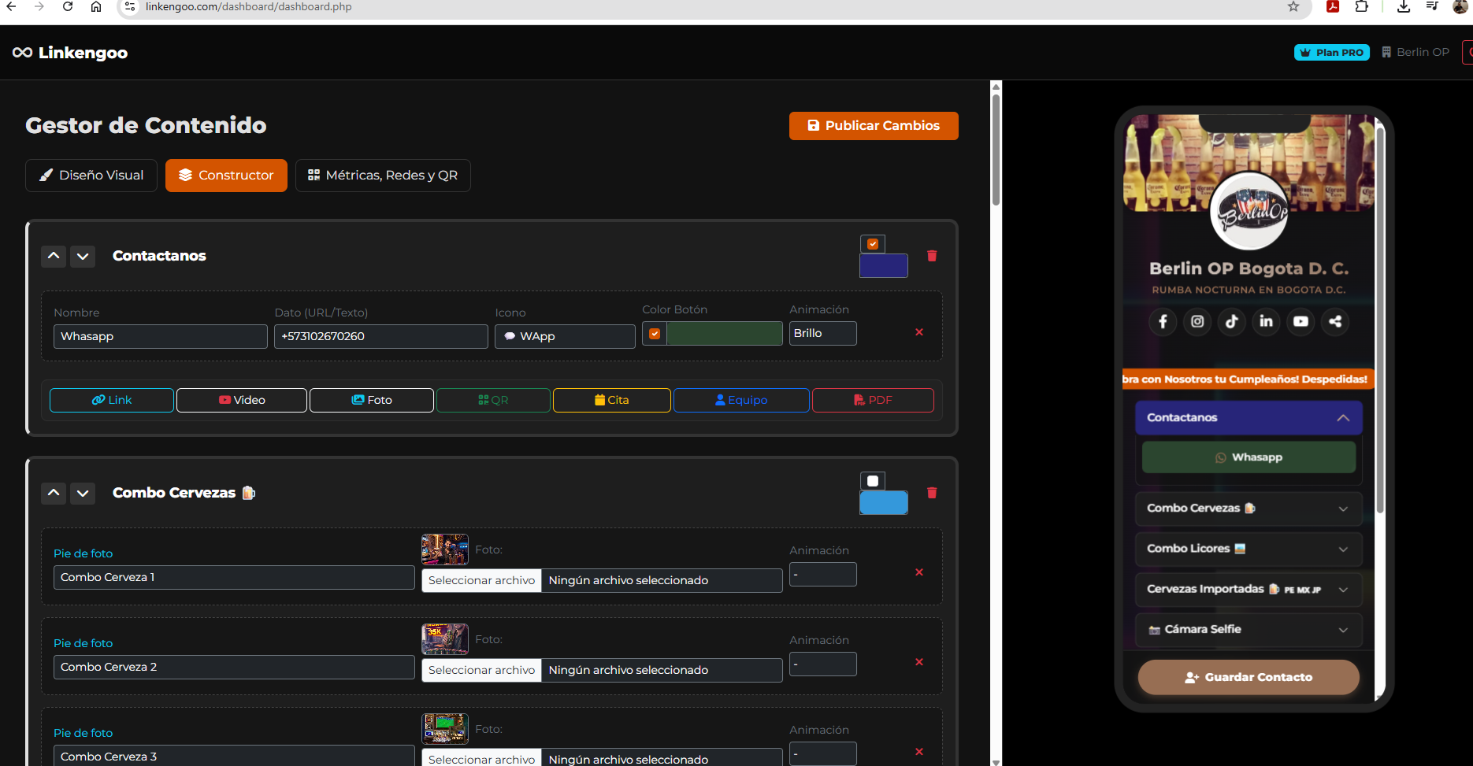Viewport: 1473px width, 766px height.
Task: Click the Combo Cerveza 1 caption field
Action: 234,577
